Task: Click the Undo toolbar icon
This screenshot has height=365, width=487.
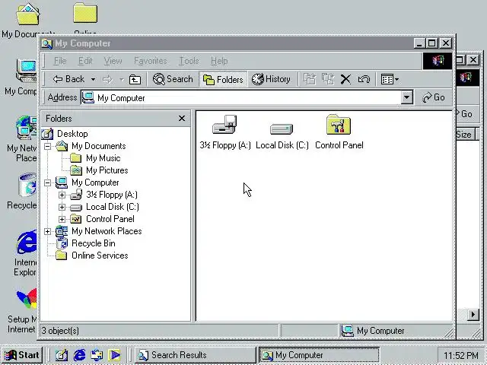Action: [x=364, y=79]
